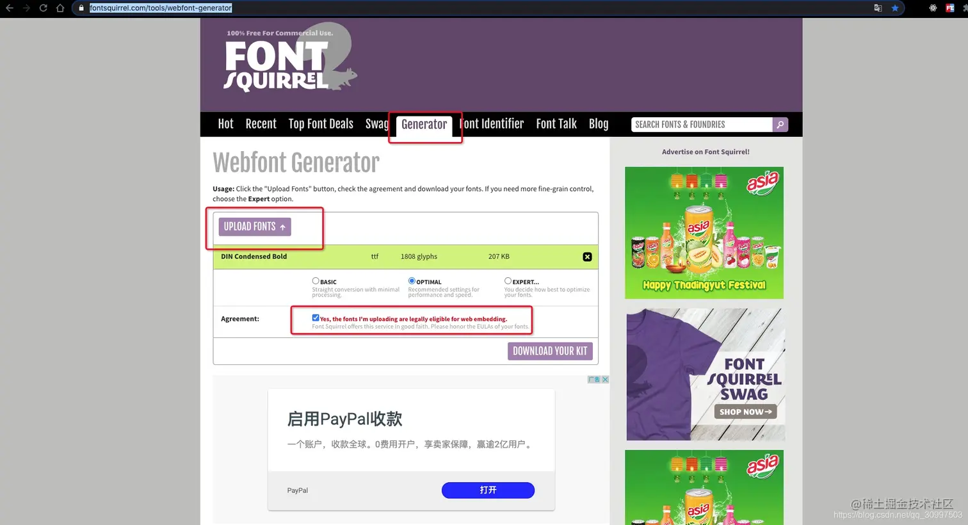The image size is (968, 525).
Task: Open the FE helper extension icon
Action: tap(950, 8)
